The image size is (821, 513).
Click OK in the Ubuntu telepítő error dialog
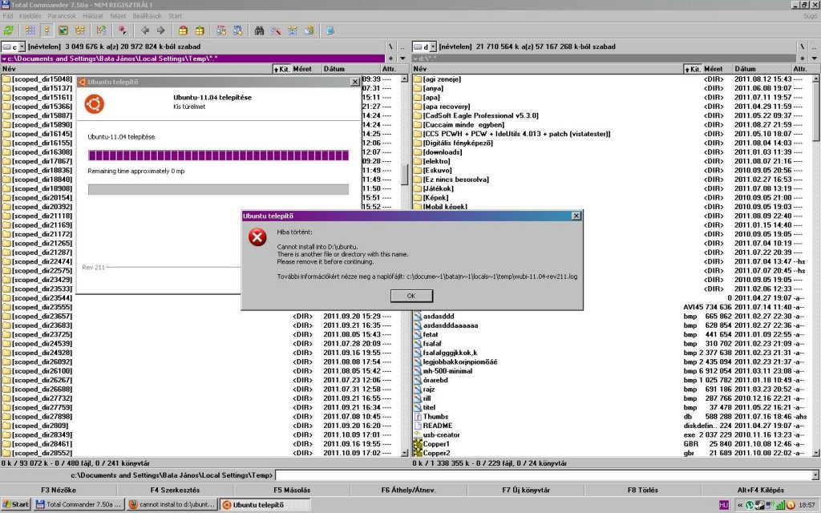[411, 296]
